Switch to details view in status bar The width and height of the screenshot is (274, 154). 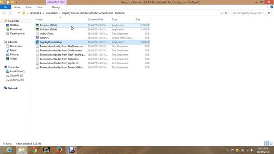(266, 144)
